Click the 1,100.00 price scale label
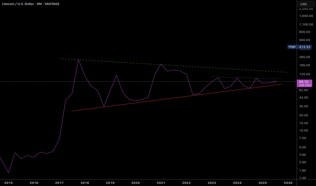 click(x=306, y=24)
